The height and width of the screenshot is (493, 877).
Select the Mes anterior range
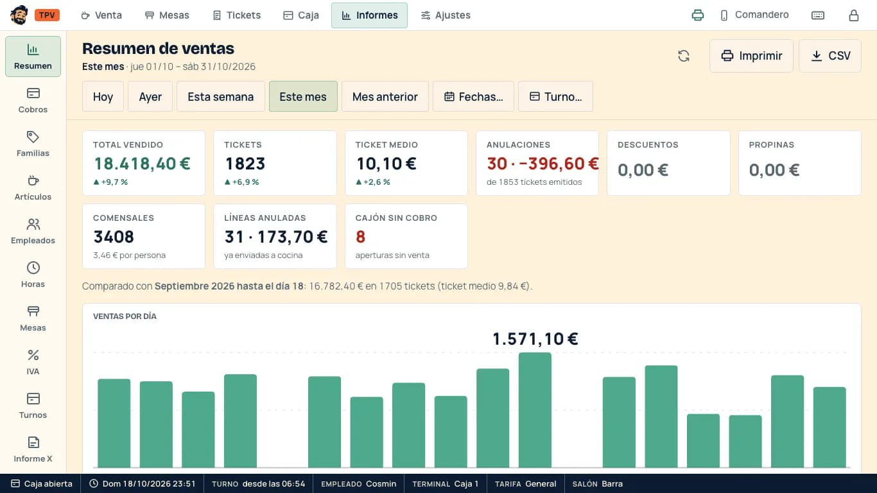pyautogui.click(x=385, y=96)
